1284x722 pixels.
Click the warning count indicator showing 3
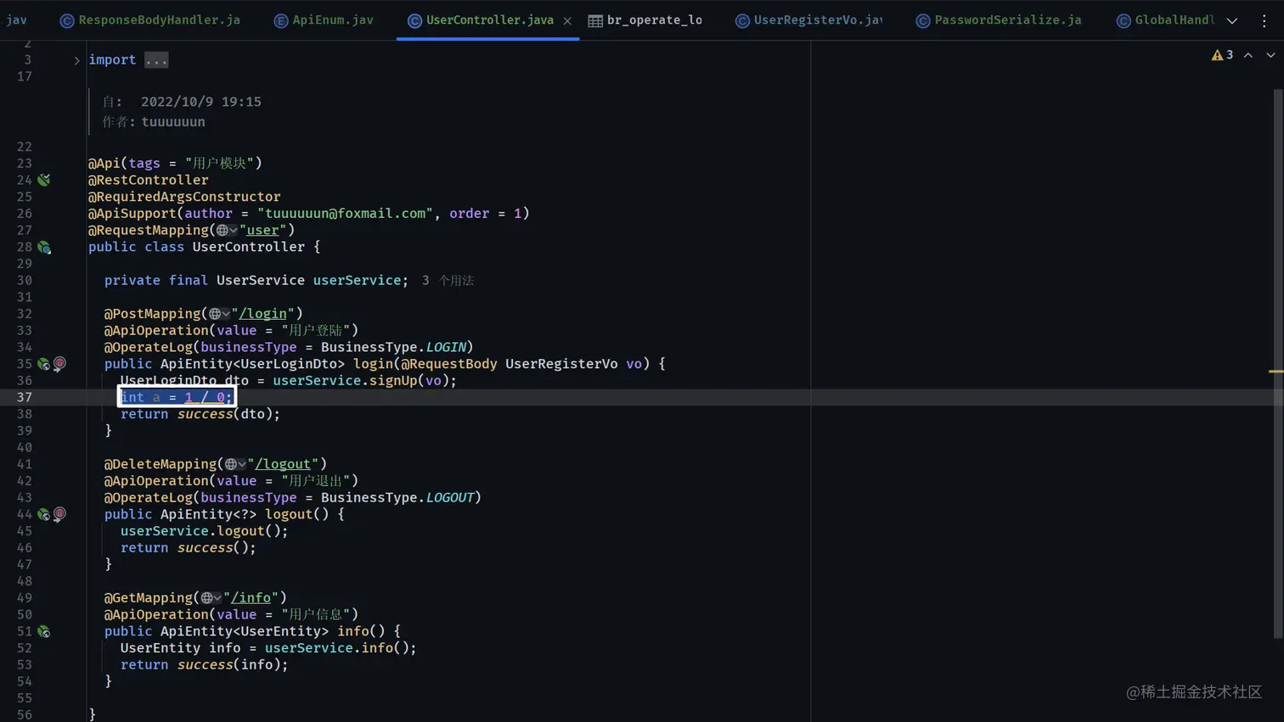click(x=1222, y=55)
